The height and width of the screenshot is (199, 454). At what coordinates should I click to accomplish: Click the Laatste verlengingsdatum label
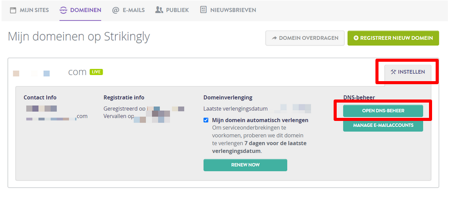click(x=235, y=109)
